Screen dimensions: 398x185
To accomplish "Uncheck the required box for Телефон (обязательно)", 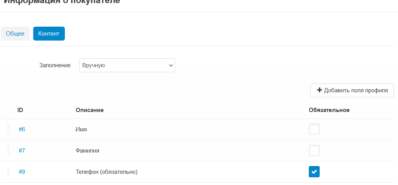I will pos(314,172).
